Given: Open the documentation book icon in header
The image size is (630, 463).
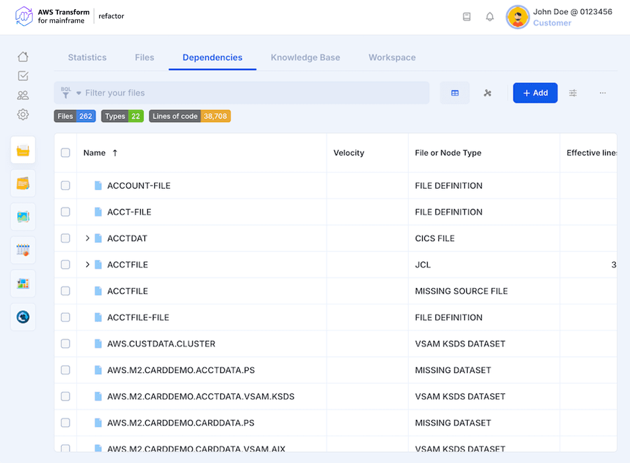Looking at the screenshot, I should click(x=467, y=17).
